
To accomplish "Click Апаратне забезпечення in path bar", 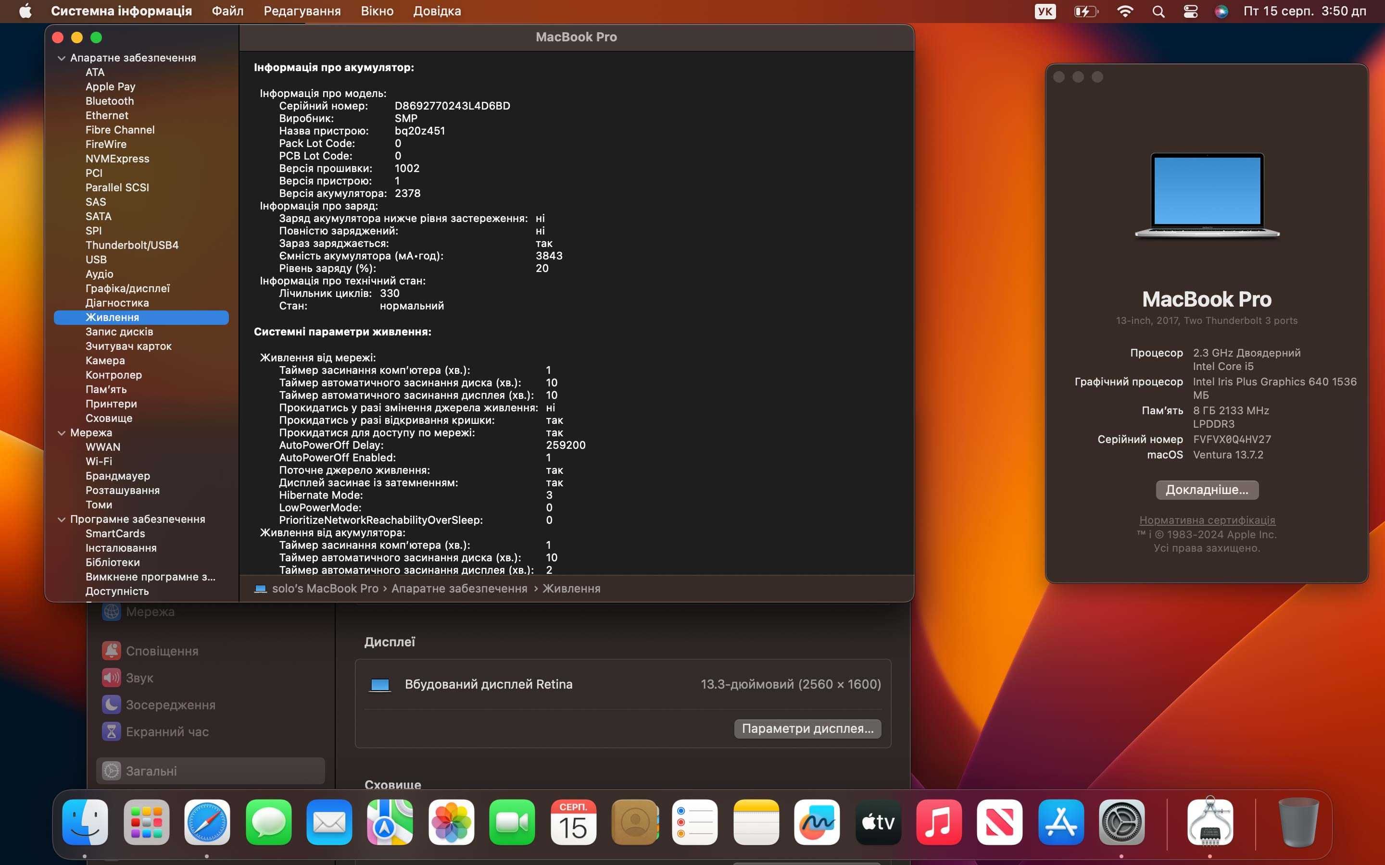I will 459,588.
